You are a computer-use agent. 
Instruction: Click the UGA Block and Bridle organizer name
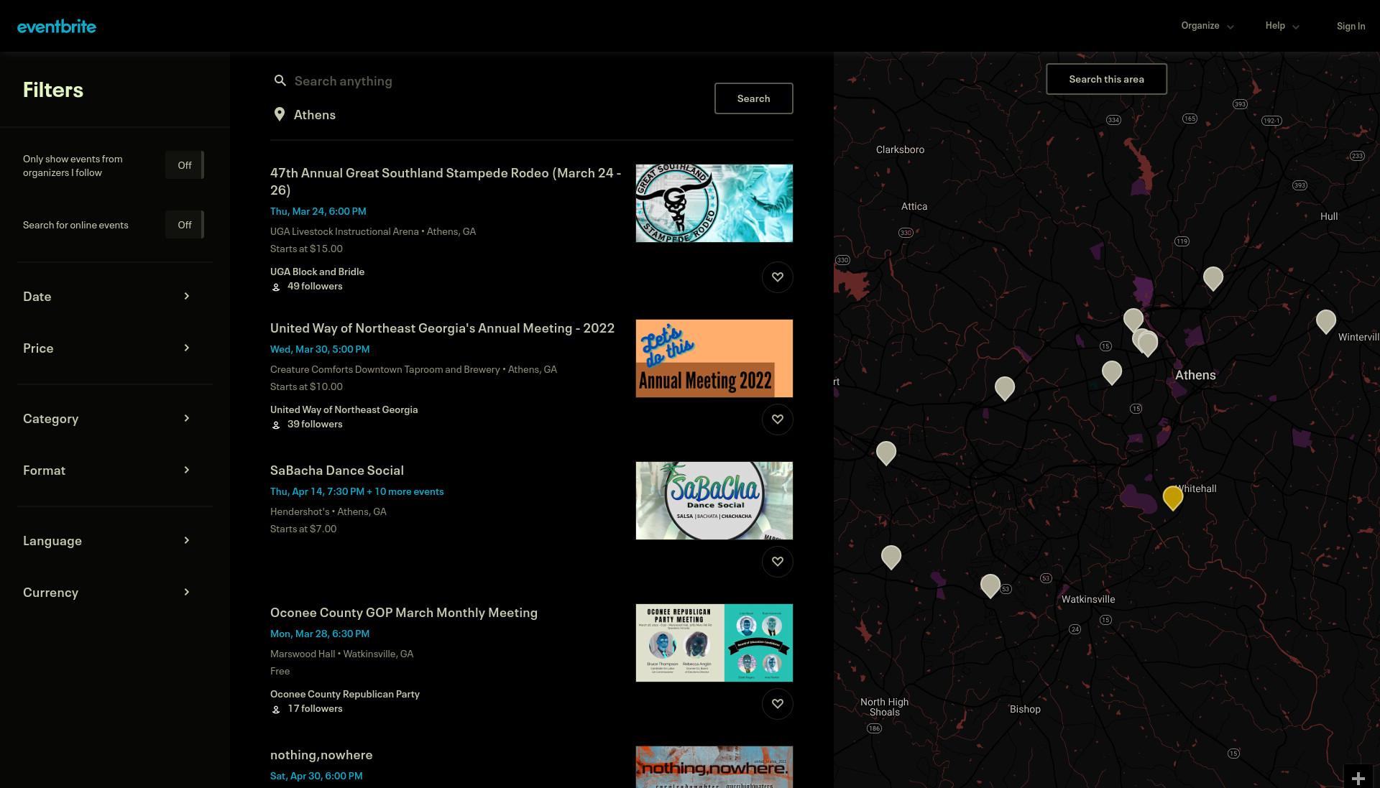pos(317,272)
